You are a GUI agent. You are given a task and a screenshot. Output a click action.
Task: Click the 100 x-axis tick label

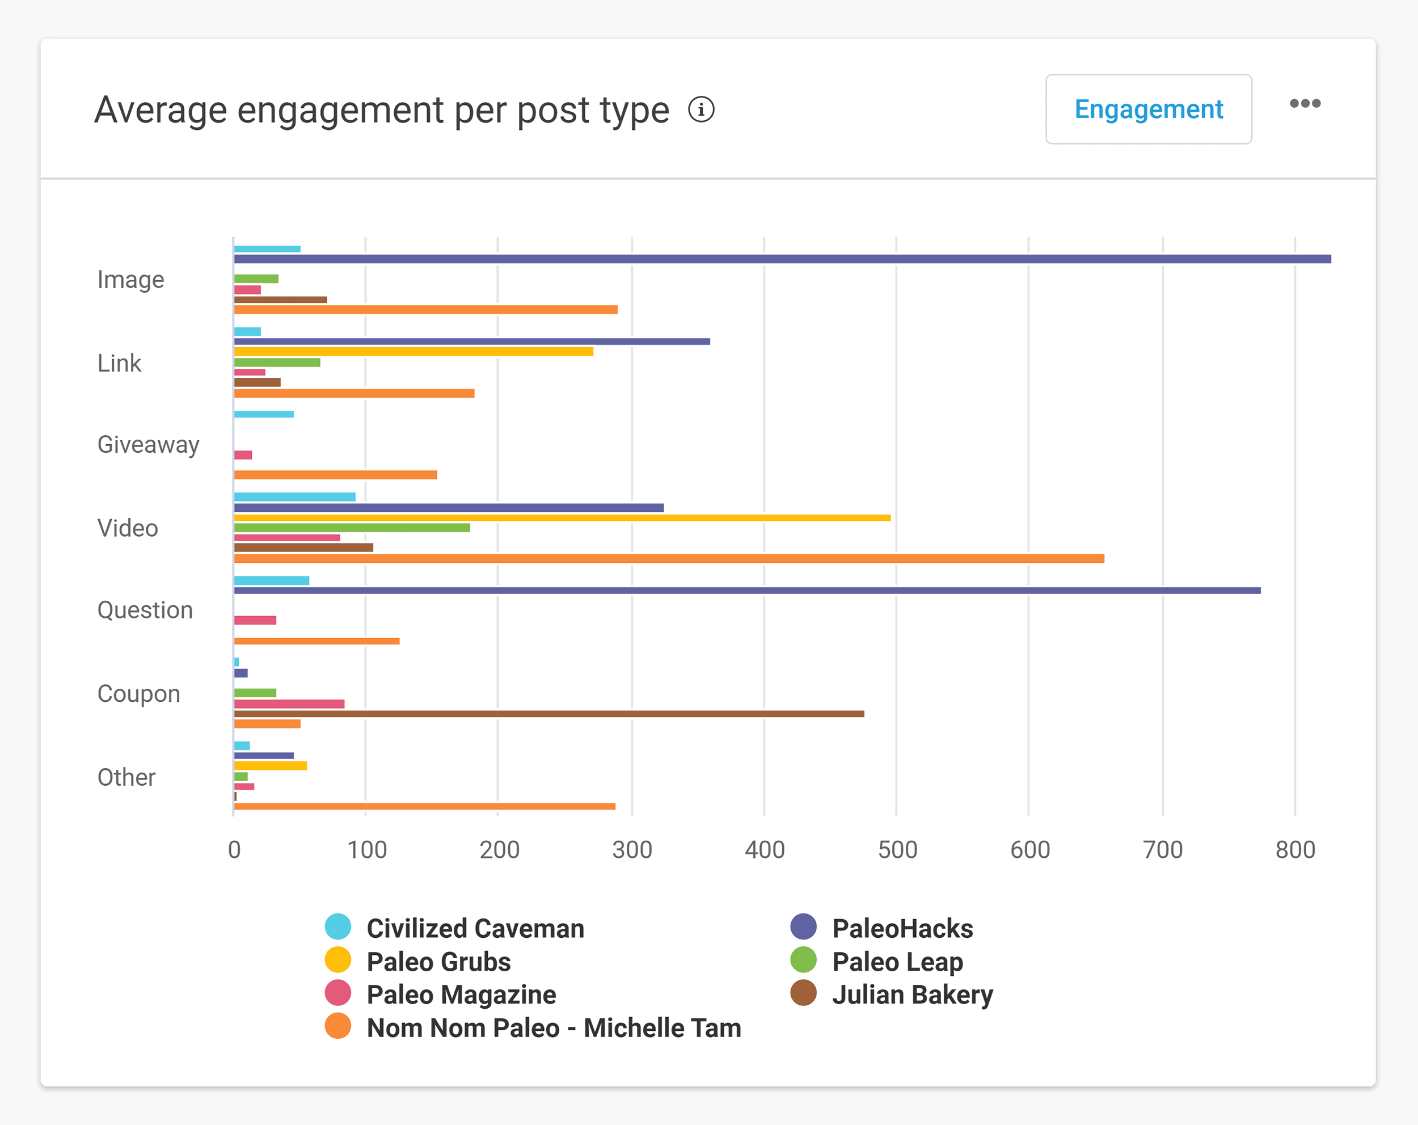367,849
